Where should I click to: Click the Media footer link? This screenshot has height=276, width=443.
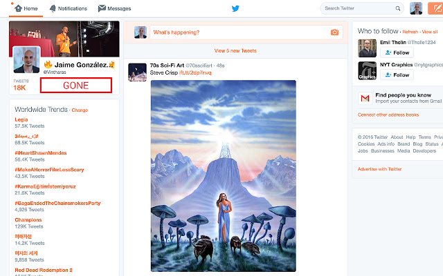click(404, 151)
